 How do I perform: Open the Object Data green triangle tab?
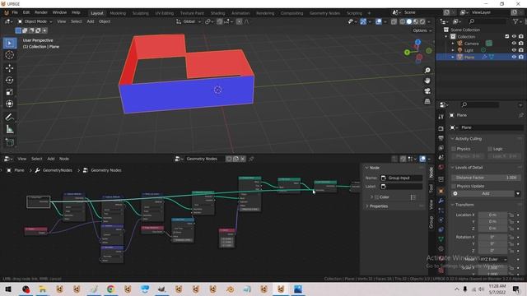(441, 239)
